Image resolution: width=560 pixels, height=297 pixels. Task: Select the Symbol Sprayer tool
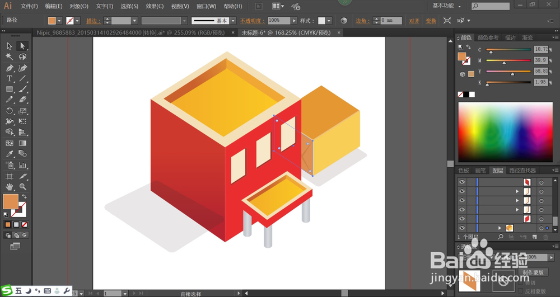(x=10, y=165)
